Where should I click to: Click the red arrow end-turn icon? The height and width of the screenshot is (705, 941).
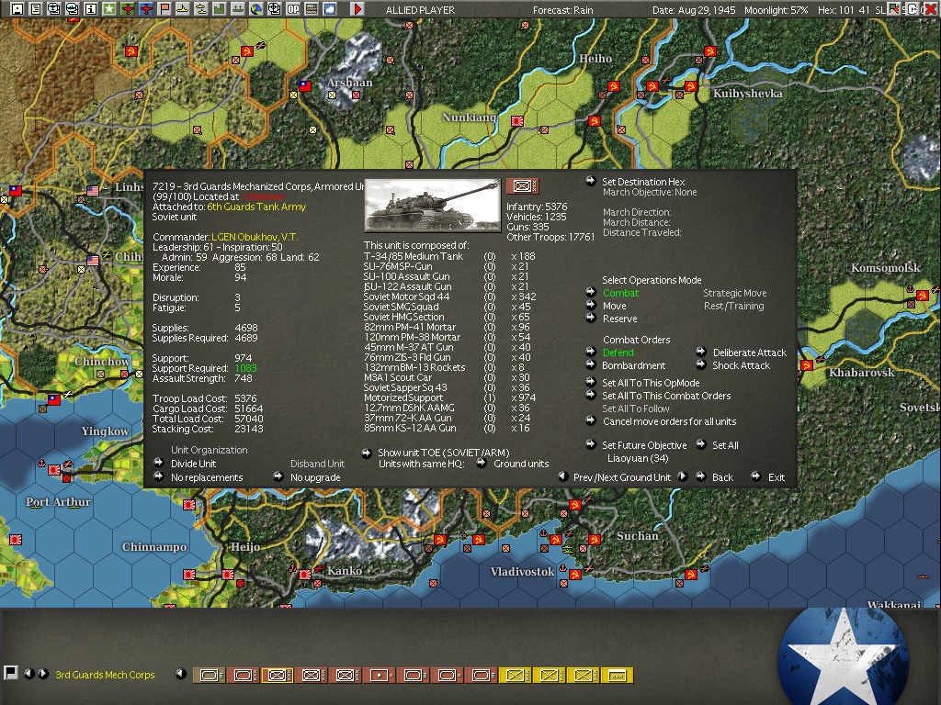357,9
